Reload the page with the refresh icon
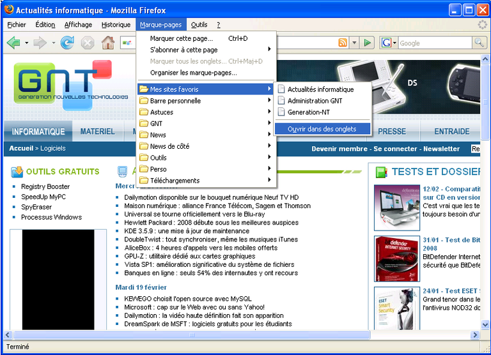 pyautogui.click(x=67, y=43)
